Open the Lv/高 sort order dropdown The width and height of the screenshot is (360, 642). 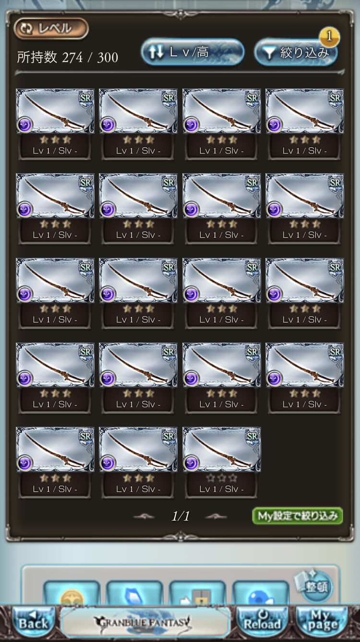point(192,52)
